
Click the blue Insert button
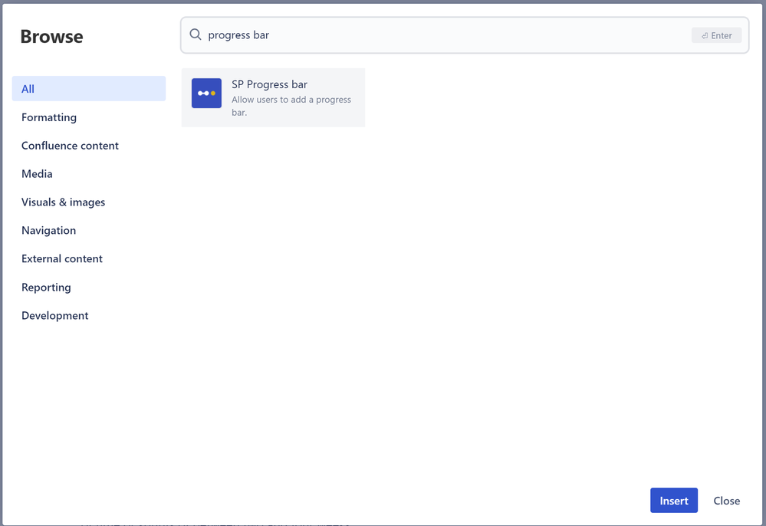[674, 500]
